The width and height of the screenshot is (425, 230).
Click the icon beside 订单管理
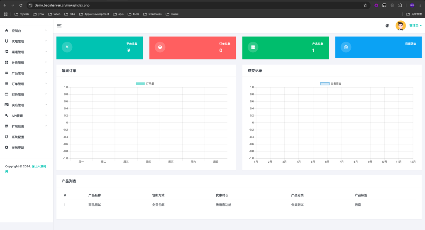(x=7, y=83)
